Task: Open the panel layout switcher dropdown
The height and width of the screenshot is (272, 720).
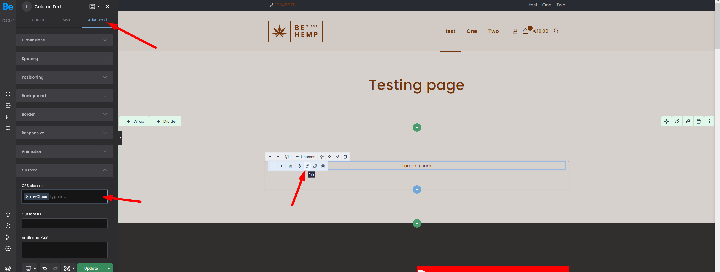Action: point(95,6)
